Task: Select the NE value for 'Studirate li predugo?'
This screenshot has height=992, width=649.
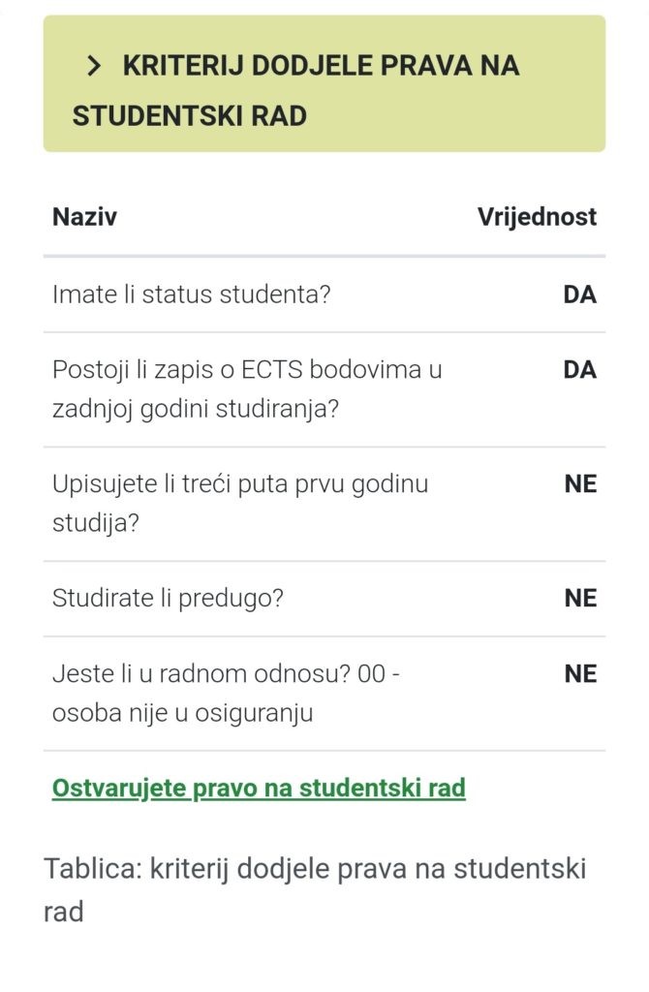Action: click(x=580, y=598)
